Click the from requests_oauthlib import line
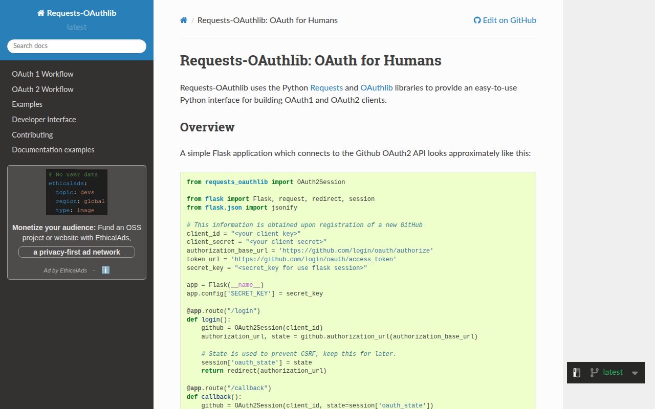655x409 pixels. (x=266, y=182)
